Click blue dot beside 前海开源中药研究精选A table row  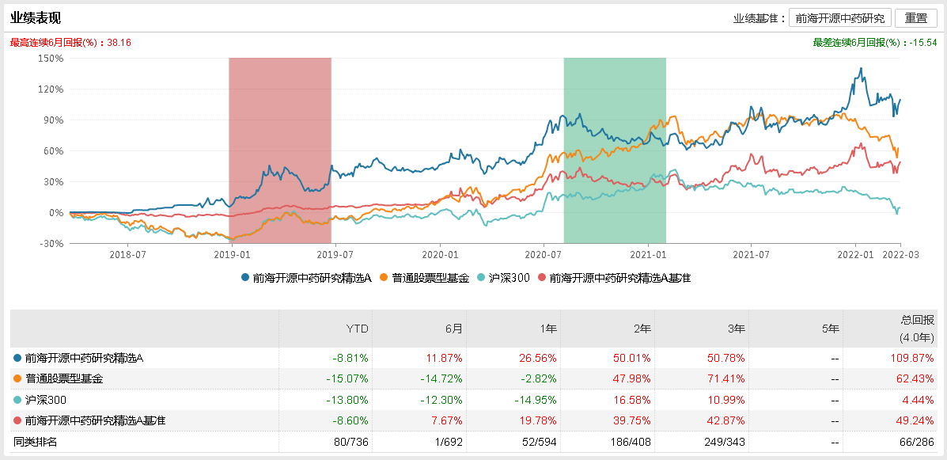[17, 358]
